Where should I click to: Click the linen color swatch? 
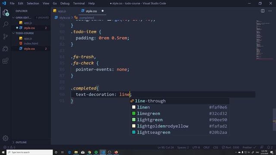tap(134, 107)
